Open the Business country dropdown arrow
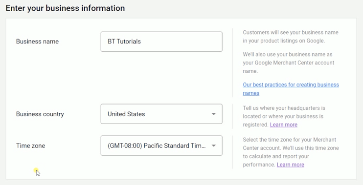This screenshot has width=363, height=185. point(214,114)
